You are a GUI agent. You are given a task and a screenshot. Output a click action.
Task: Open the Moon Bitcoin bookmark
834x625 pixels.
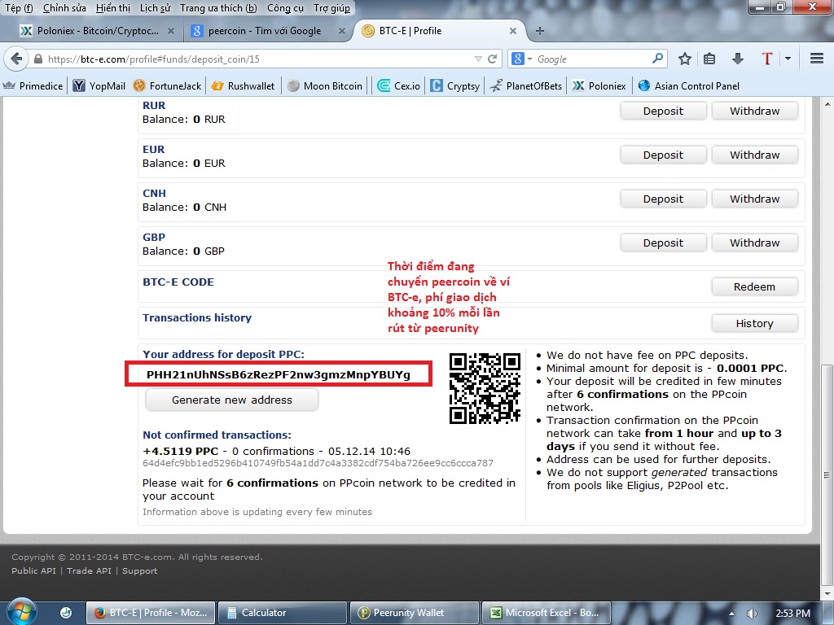(x=325, y=85)
